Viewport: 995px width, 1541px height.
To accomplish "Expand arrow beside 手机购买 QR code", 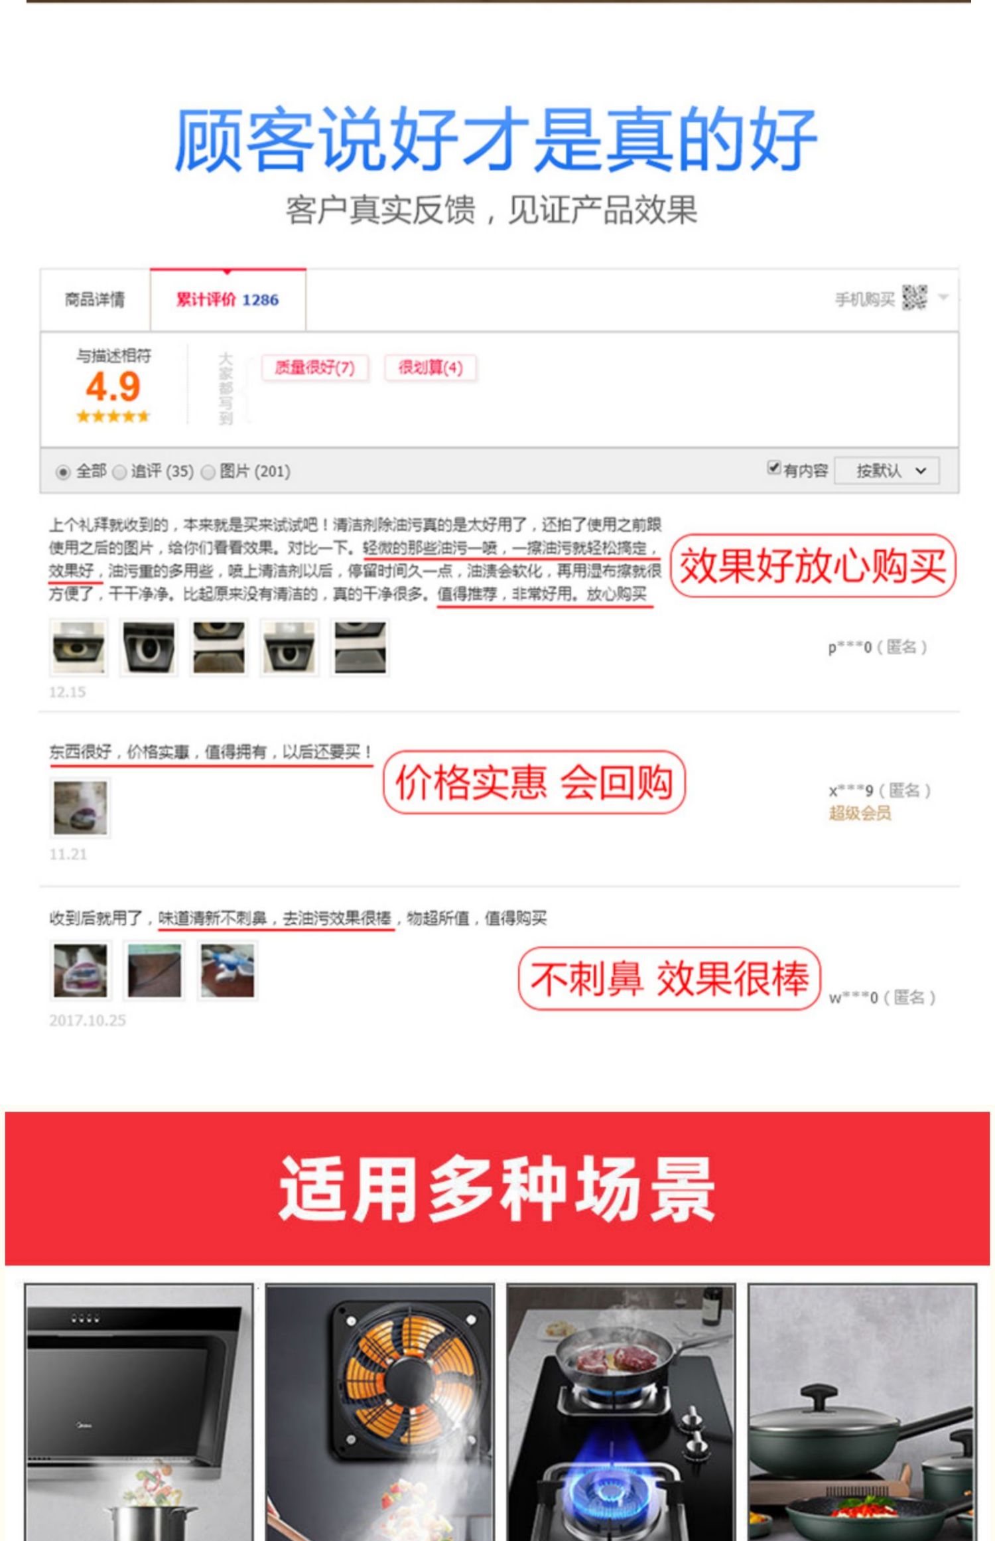I will 943,297.
